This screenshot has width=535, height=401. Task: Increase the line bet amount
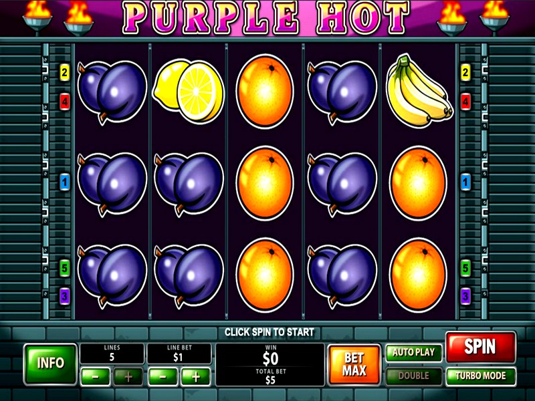195,376
